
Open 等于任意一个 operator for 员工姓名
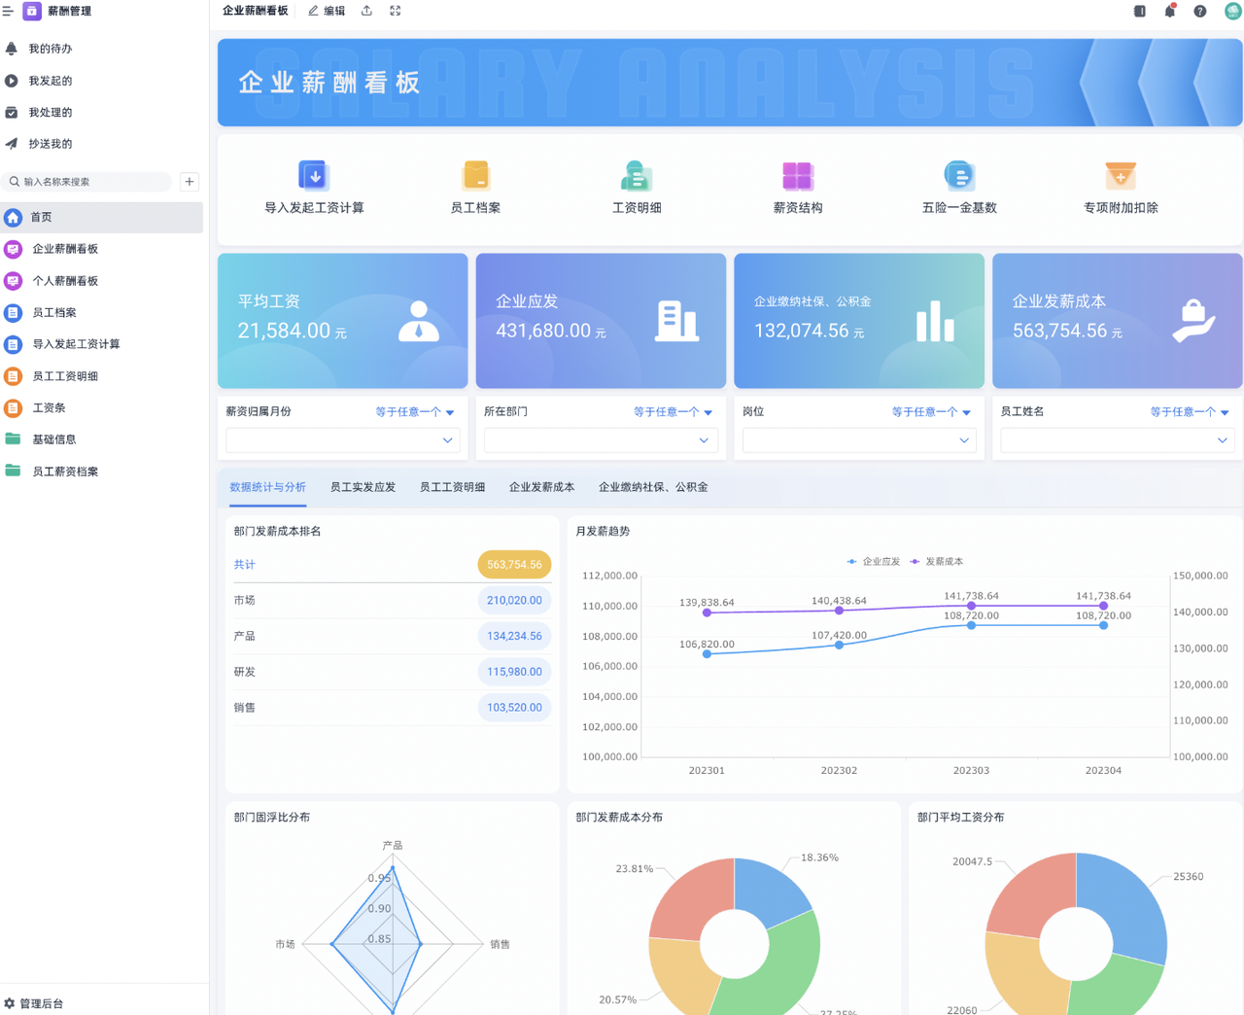[1191, 412]
